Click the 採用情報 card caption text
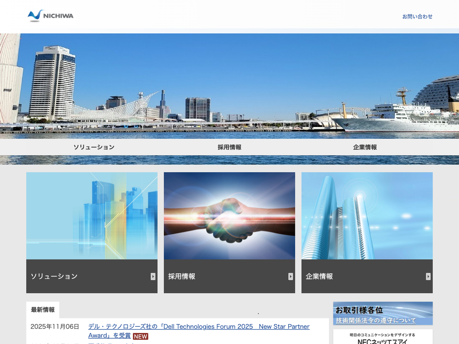The image size is (459, 344). (182, 276)
